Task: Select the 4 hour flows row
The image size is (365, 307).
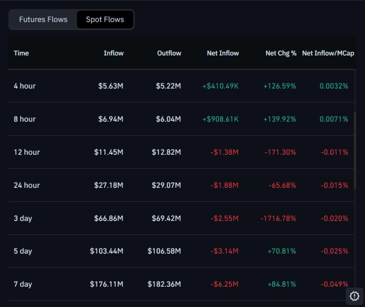Action: [182, 86]
